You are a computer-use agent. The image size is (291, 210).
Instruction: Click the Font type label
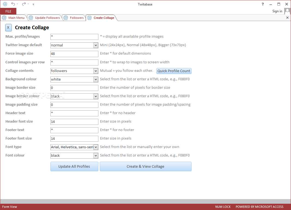point(13,147)
